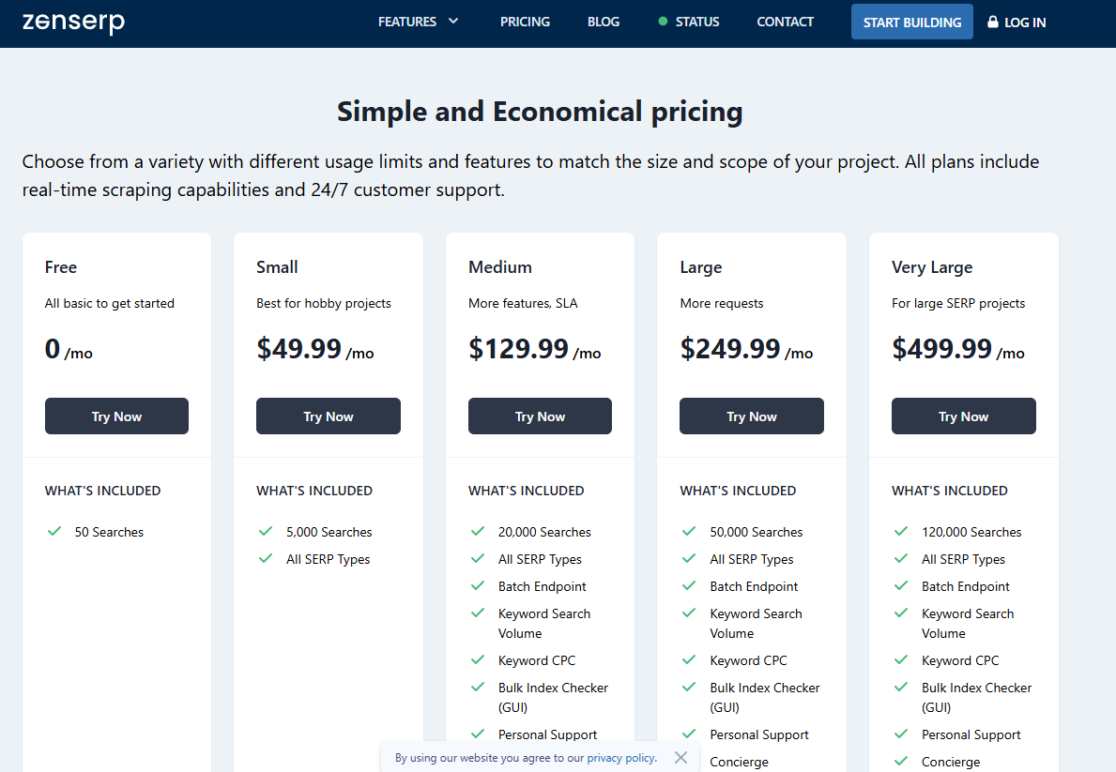
Task: Click the Large plan Keyword CPC checkmark
Action: coord(690,660)
